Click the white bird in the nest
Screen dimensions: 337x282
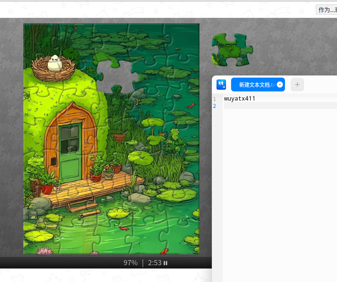click(55, 63)
